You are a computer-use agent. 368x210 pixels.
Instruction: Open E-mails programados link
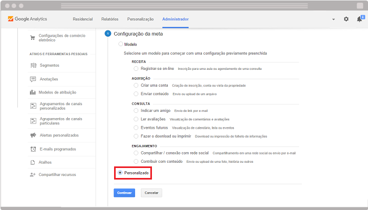58,149
